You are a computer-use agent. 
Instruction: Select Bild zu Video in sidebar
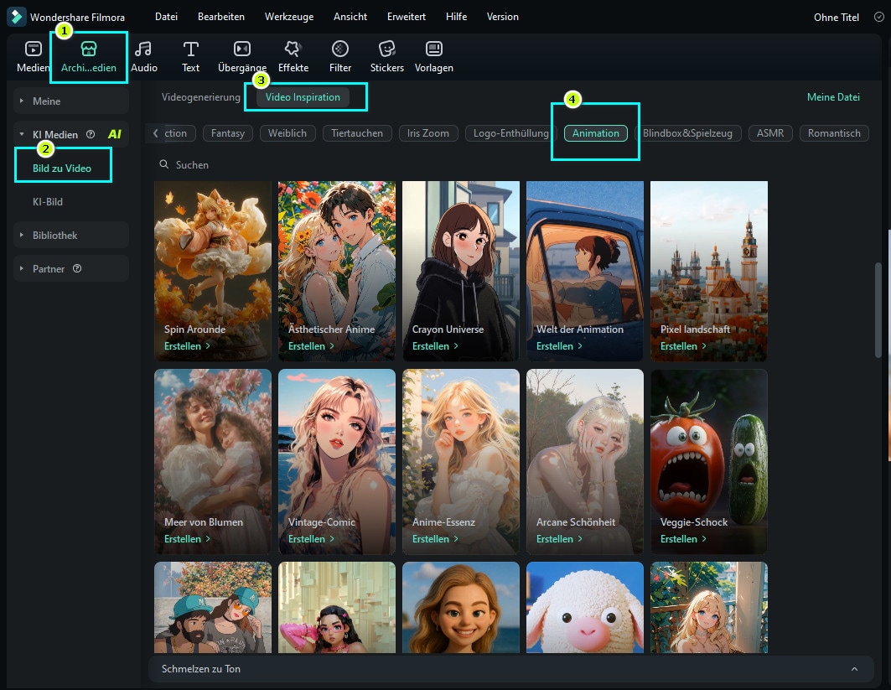[62, 169]
